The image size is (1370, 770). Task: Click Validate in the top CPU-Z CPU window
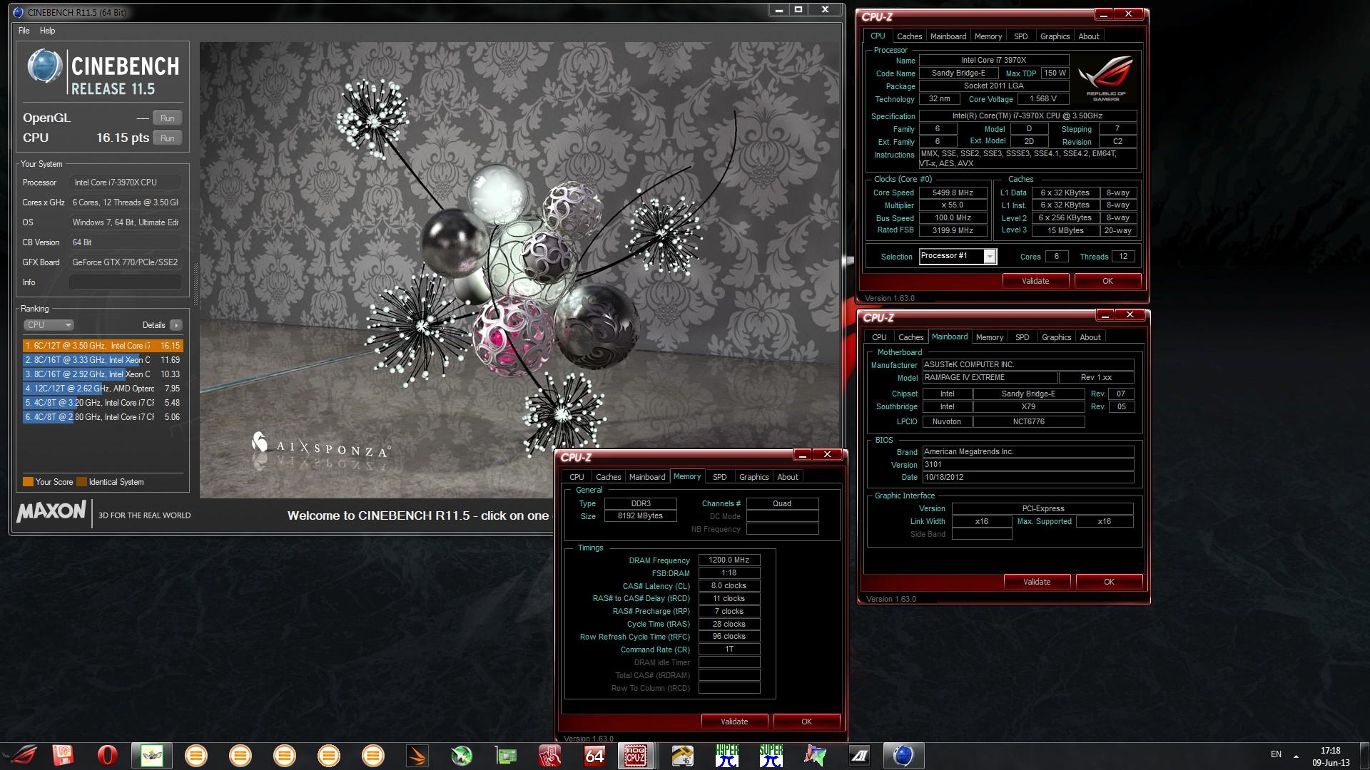pyautogui.click(x=1035, y=281)
